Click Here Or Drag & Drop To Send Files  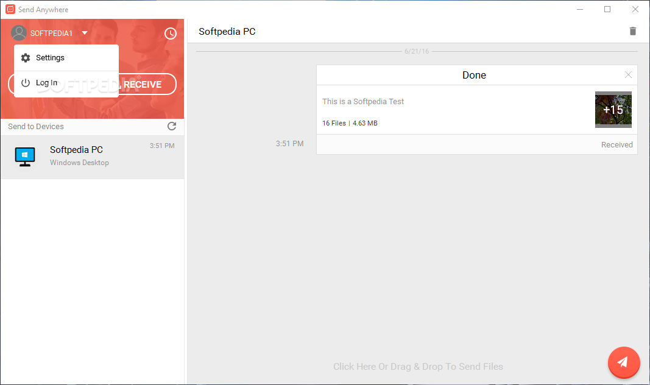(418, 366)
